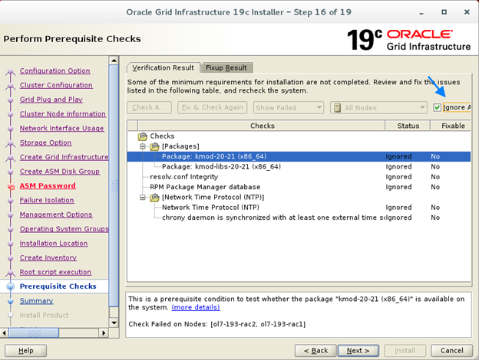479x360 pixels.
Task: Click the right arrow of horizontal scrollbar
Action: (x=104, y=333)
